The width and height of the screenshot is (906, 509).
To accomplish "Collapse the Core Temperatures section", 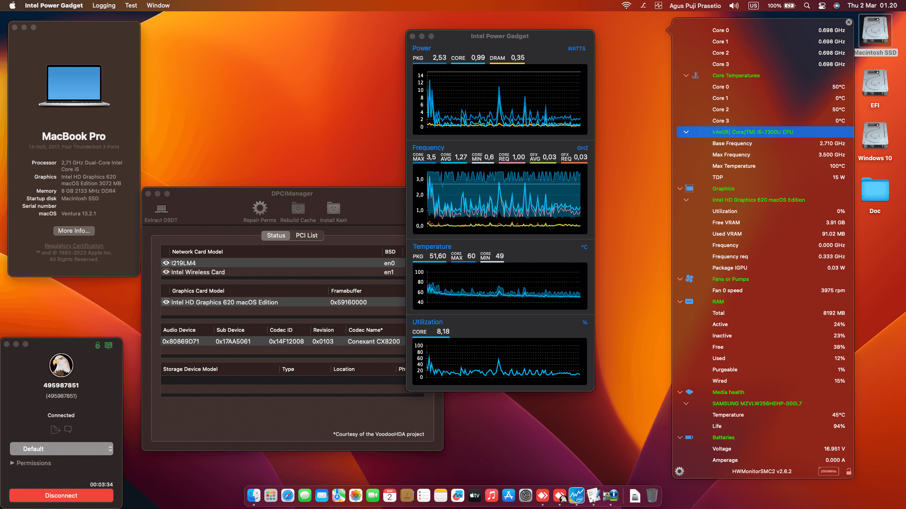I will click(686, 75).
